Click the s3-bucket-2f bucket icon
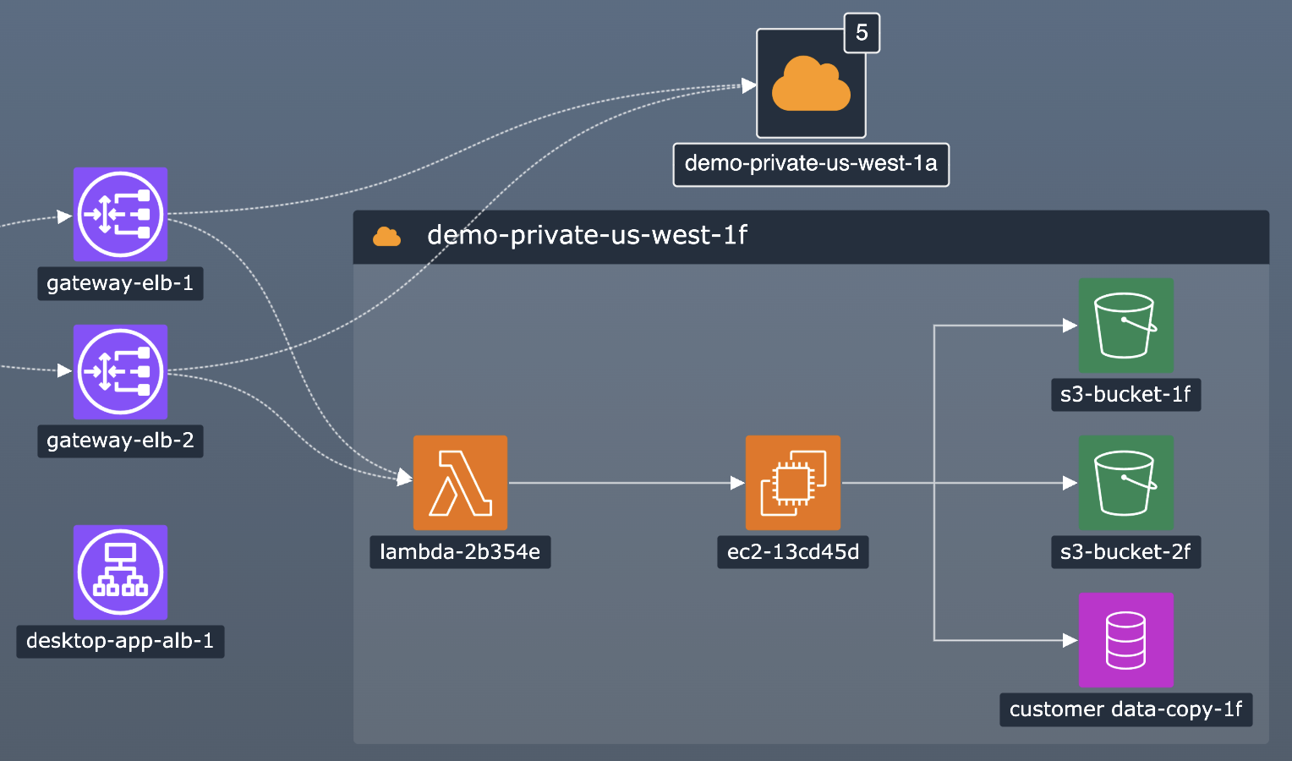Screen dimensions: 1292x761 [1125, 483]
